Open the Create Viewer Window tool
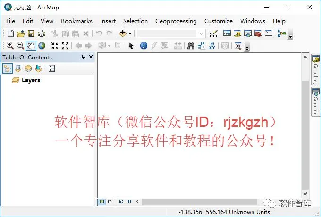 tap(238, 46)
